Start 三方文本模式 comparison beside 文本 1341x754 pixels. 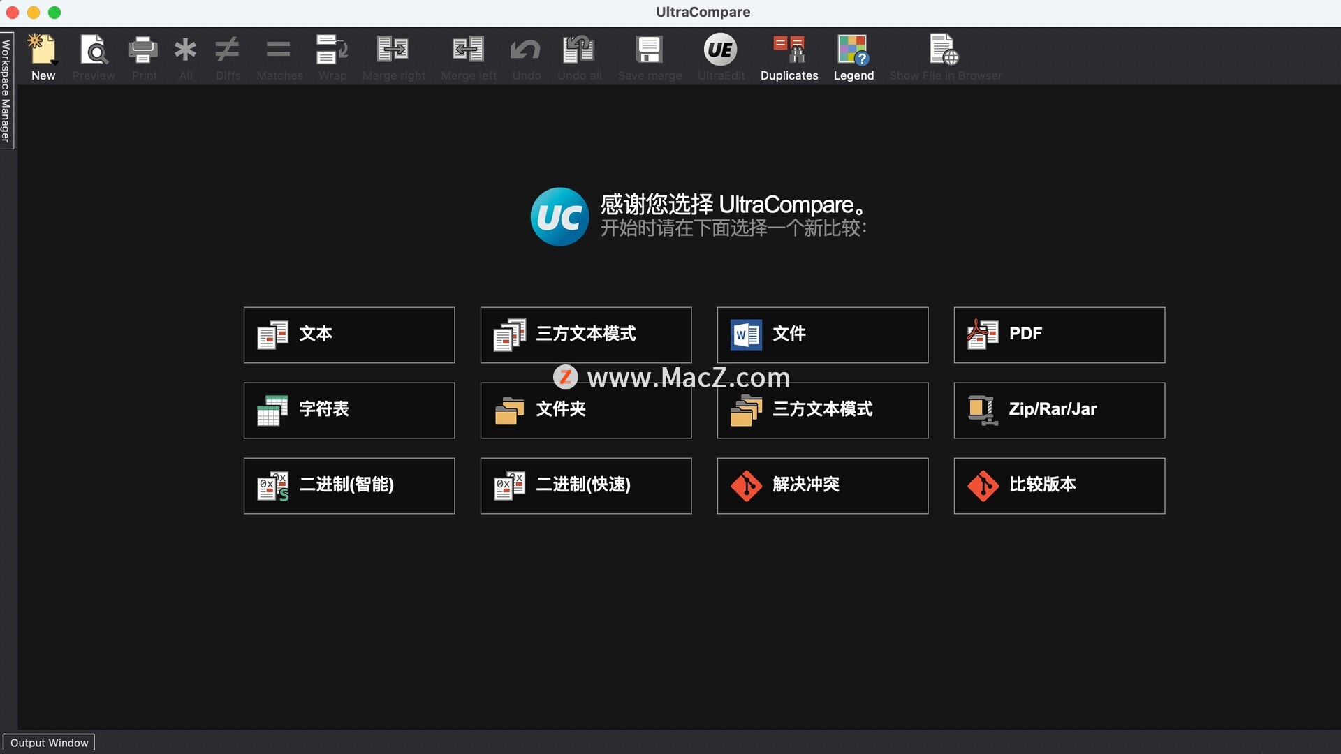tap(586, 335)
